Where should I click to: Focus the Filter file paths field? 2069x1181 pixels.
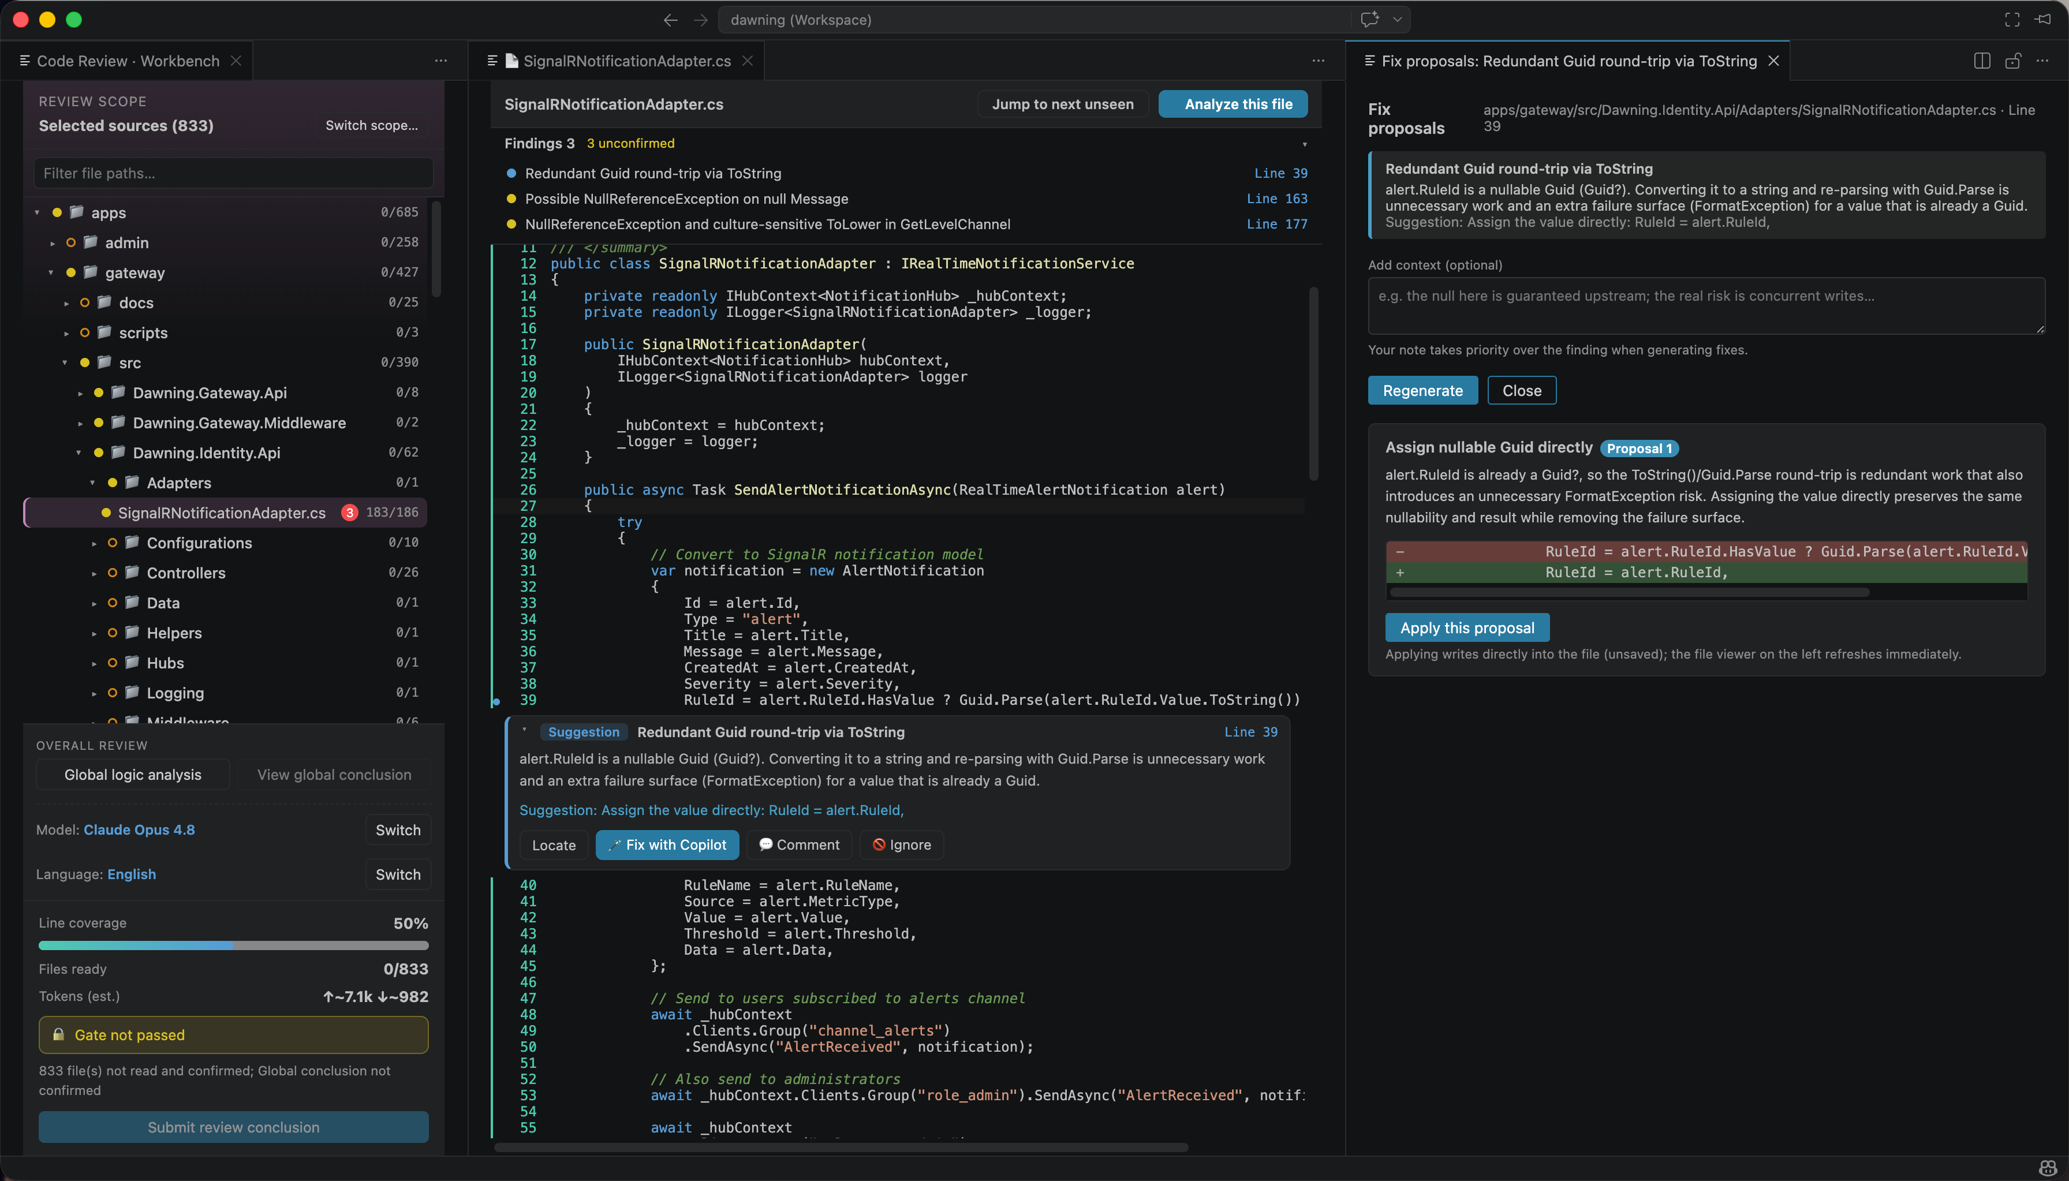pos(234,173)
